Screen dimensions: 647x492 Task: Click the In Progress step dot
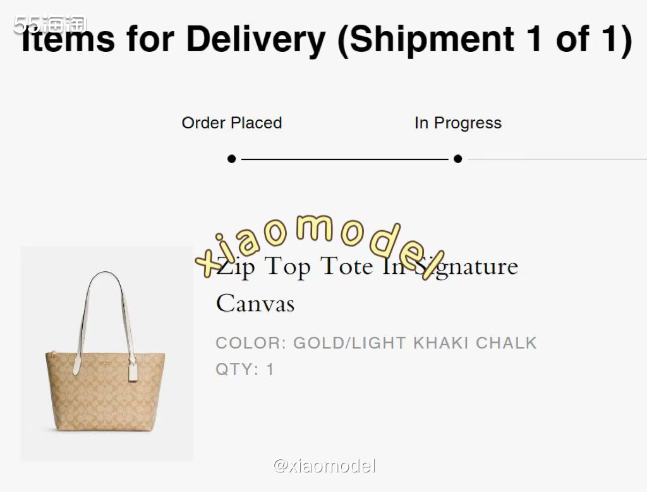pos(457,159)
